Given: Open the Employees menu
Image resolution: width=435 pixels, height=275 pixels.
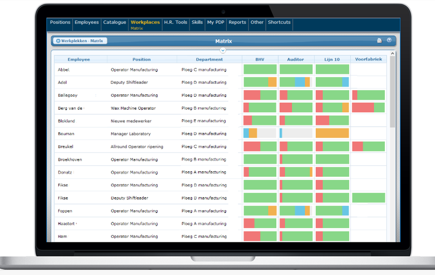Looking at the screenshot, I should (x=87, y=22).
